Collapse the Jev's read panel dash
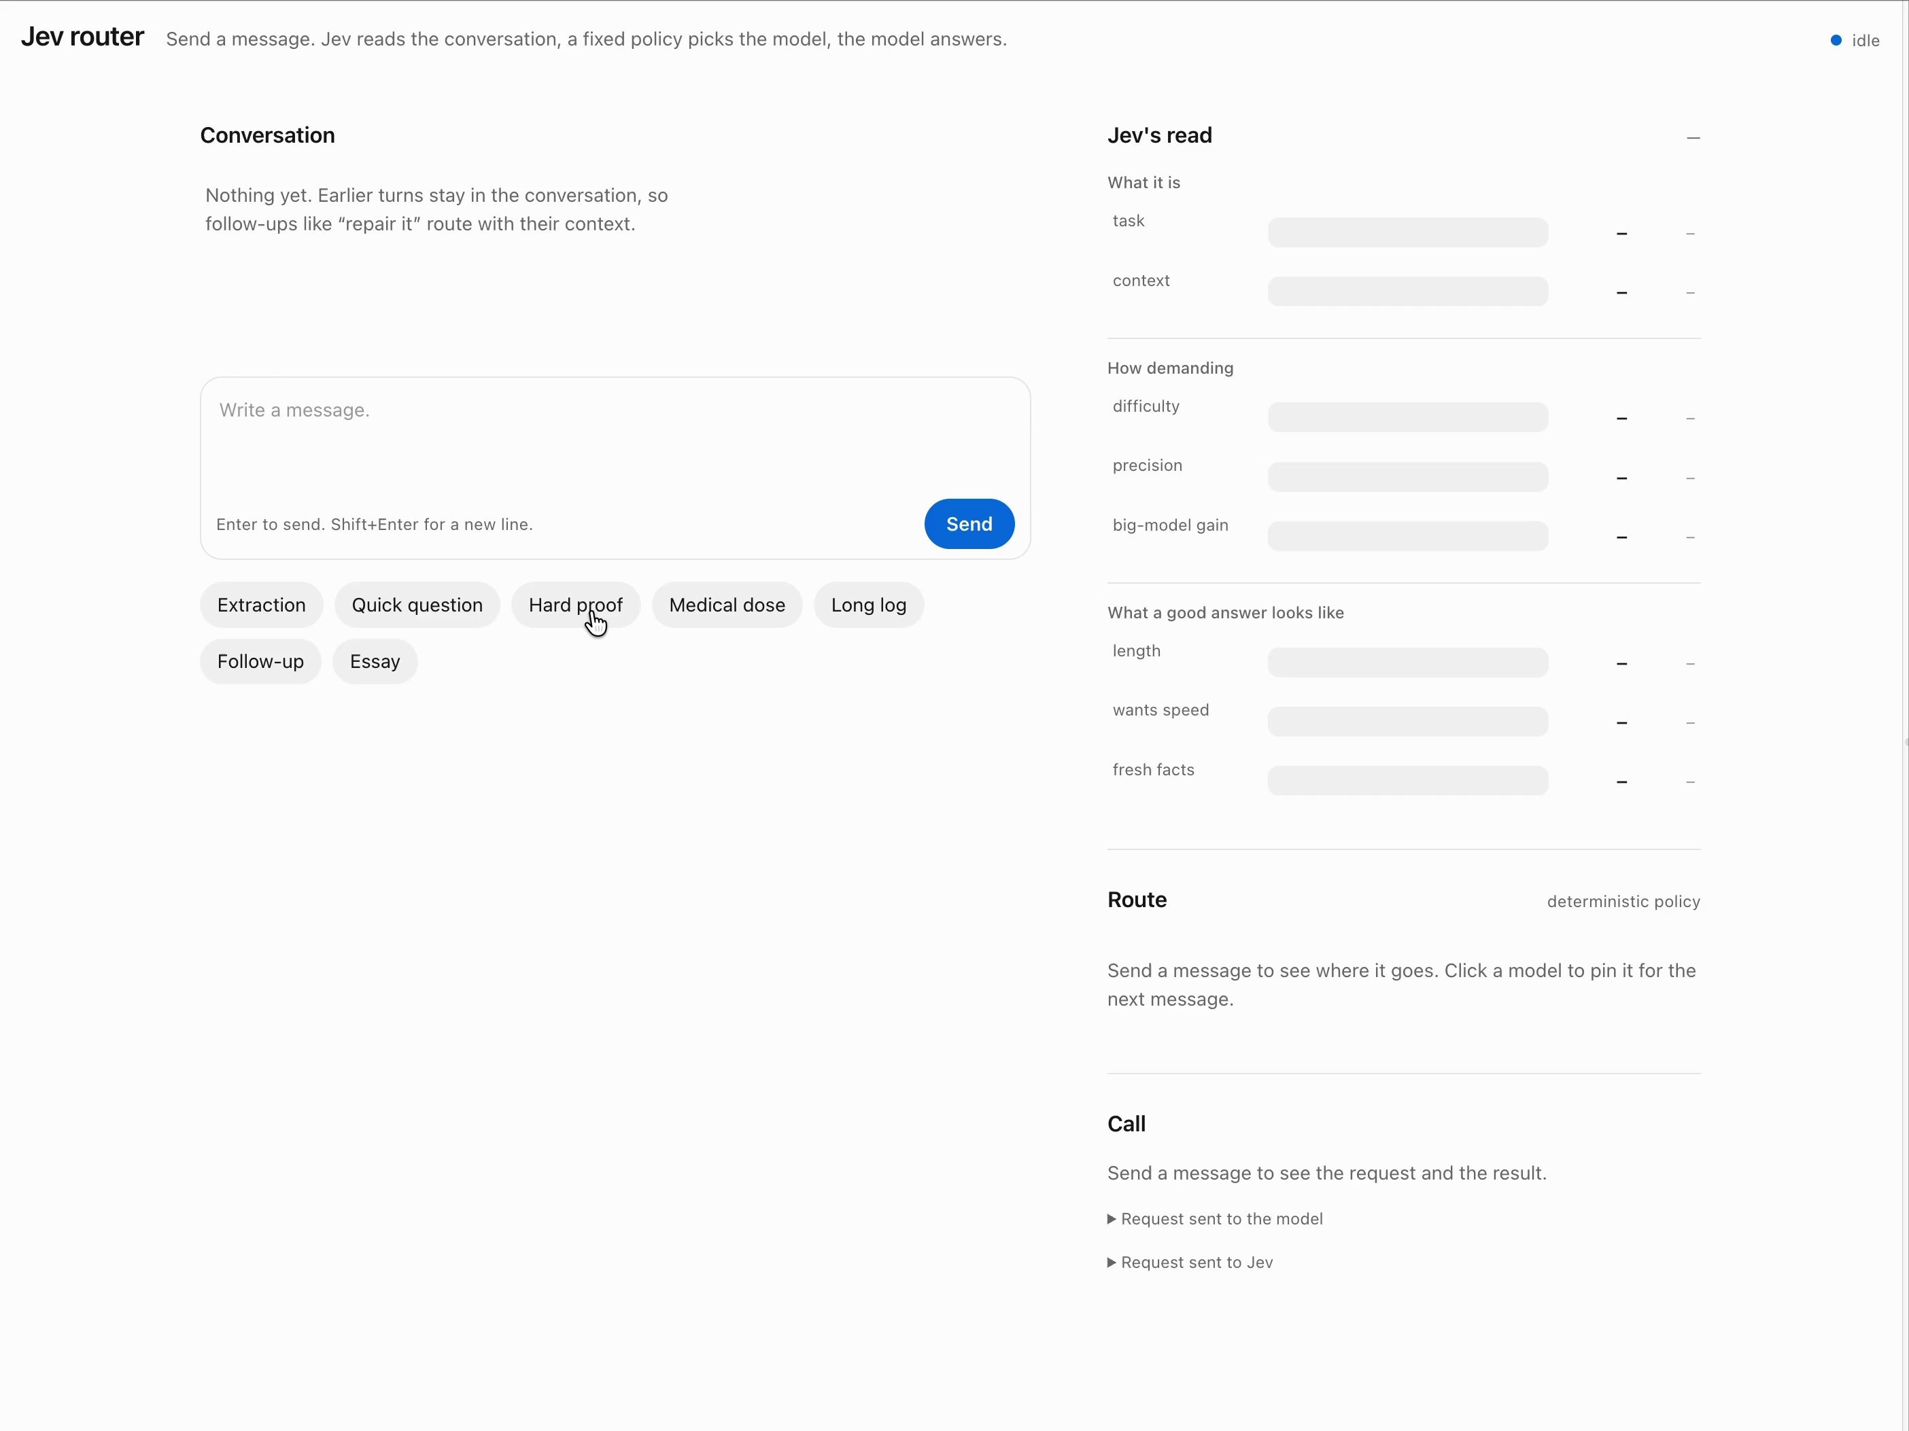 click(x=1692, y=138)
